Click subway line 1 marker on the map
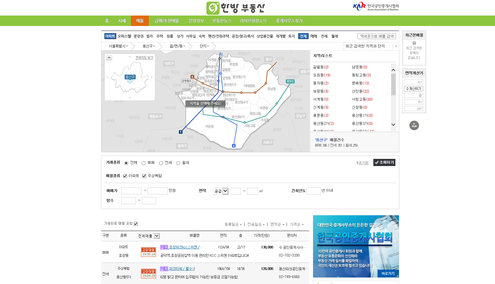This screenshot has width=495, height=284. point(180,132)
